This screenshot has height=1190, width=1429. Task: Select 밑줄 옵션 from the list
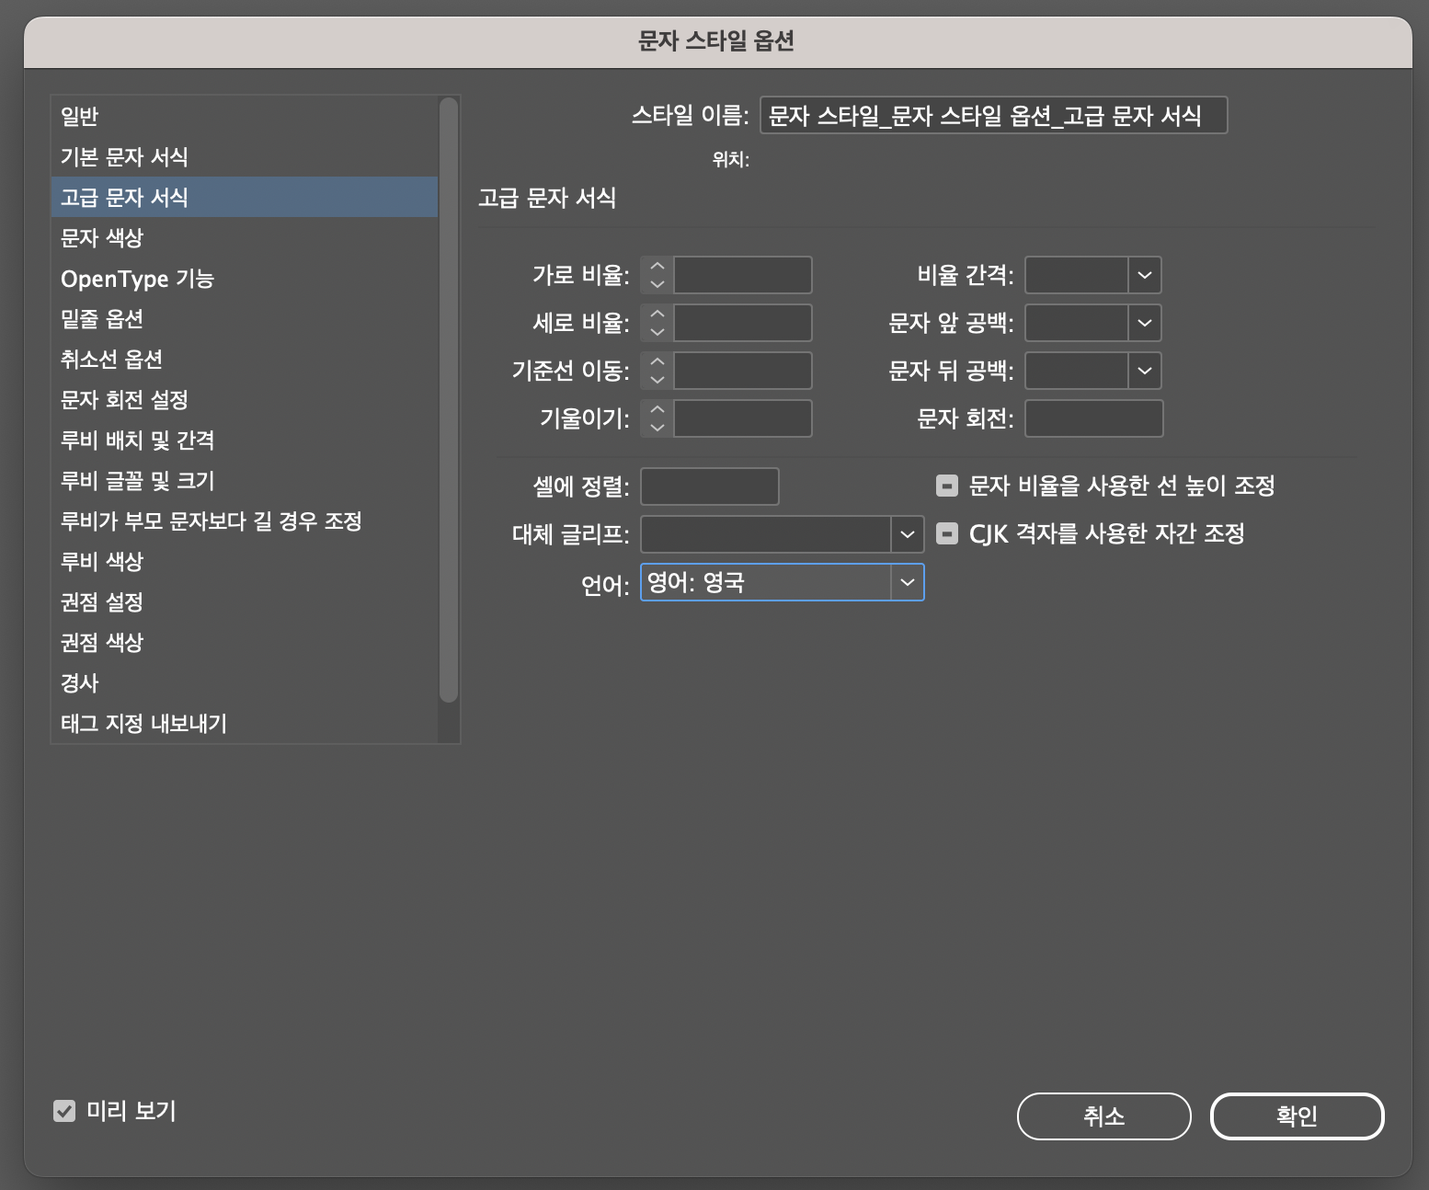(x=102, y=319)
